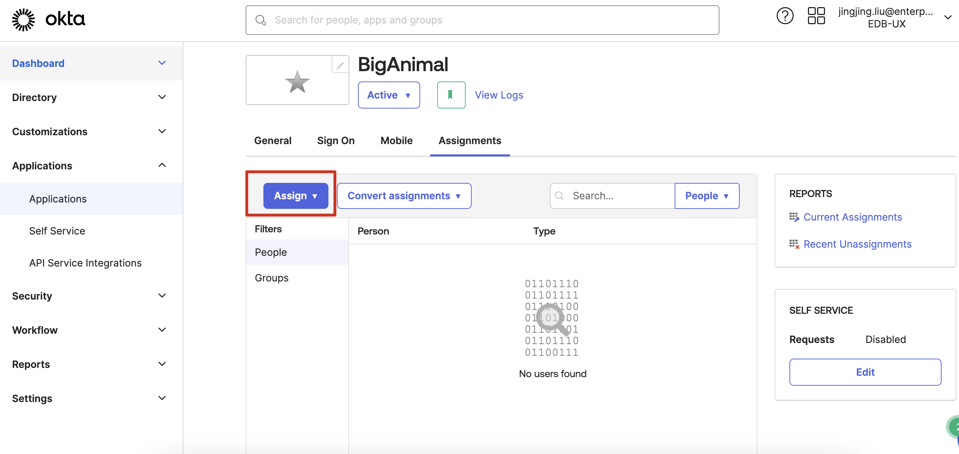This screenshot has width=959, height=454.
Task: Click the BigAnimal app title
Action: (x=403, y=64)
